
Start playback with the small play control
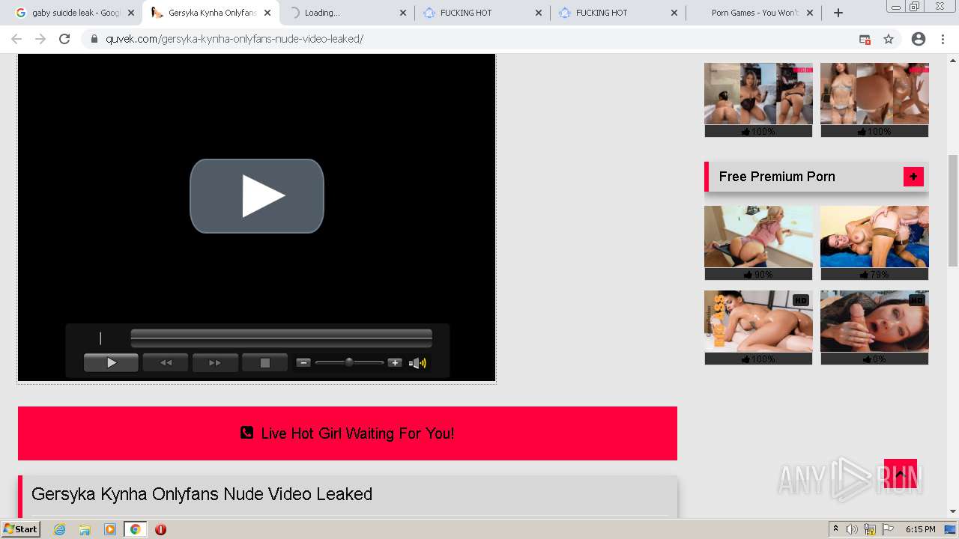coord(111,363)
